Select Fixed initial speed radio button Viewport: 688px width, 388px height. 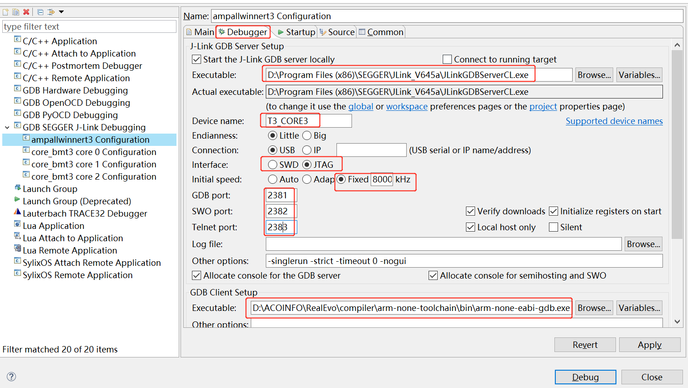[x=341, y=179]
